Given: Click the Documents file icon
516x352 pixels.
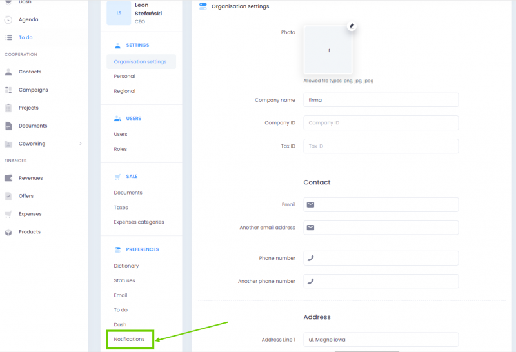Looking at the screenshot, I should (8, 126).
